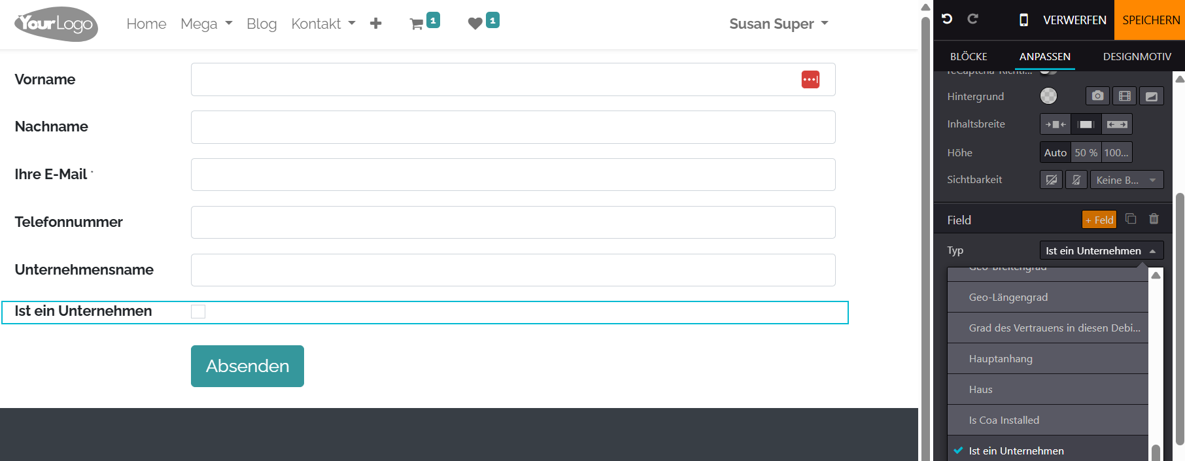Image resolution: width=1185 pixels, height=461 pixels.
Task: Set background image with camera icon
Action: [x=1097, y=96]
